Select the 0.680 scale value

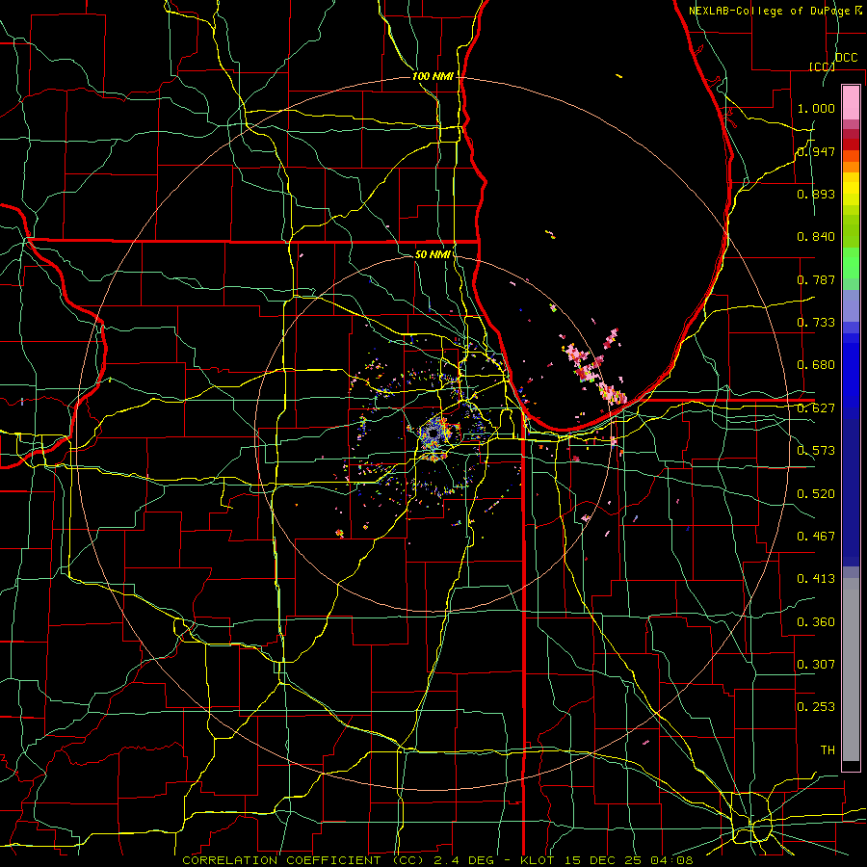816,365
